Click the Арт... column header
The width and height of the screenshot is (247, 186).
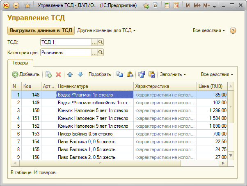coord(48,86)
